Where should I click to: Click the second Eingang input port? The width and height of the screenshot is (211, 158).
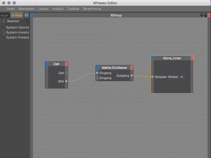click(97, 78)
